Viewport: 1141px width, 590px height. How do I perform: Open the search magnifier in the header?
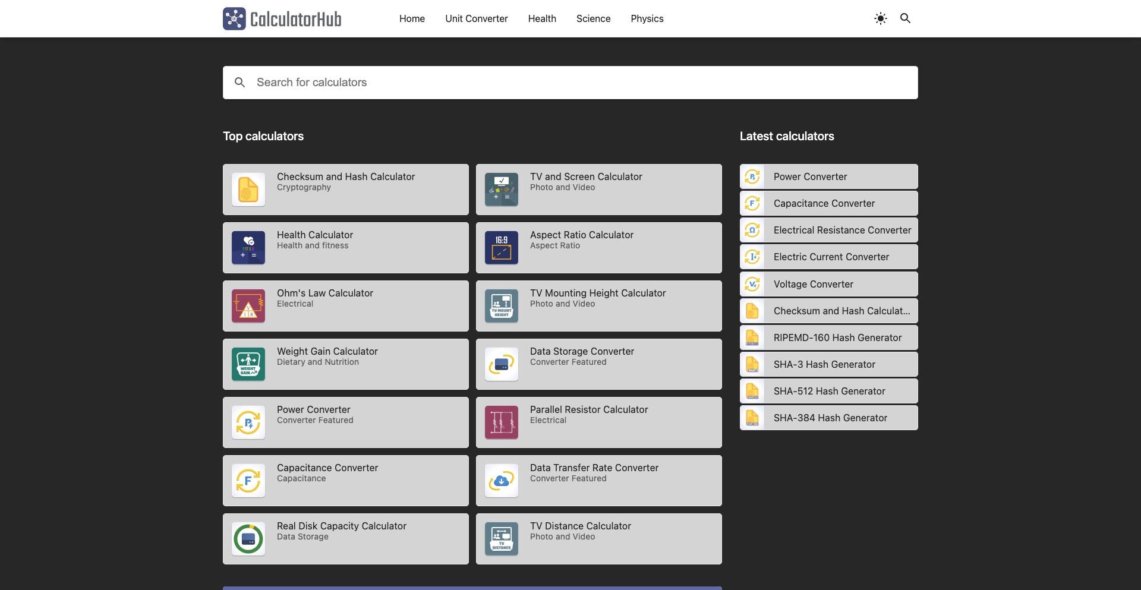pos(905,18)
